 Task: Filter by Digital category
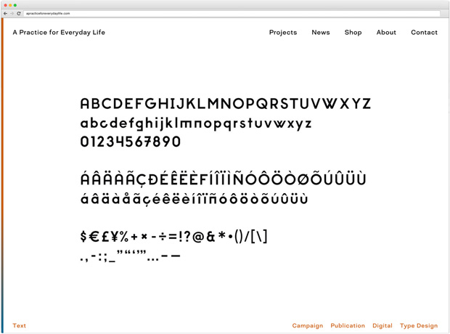point(382,326)
